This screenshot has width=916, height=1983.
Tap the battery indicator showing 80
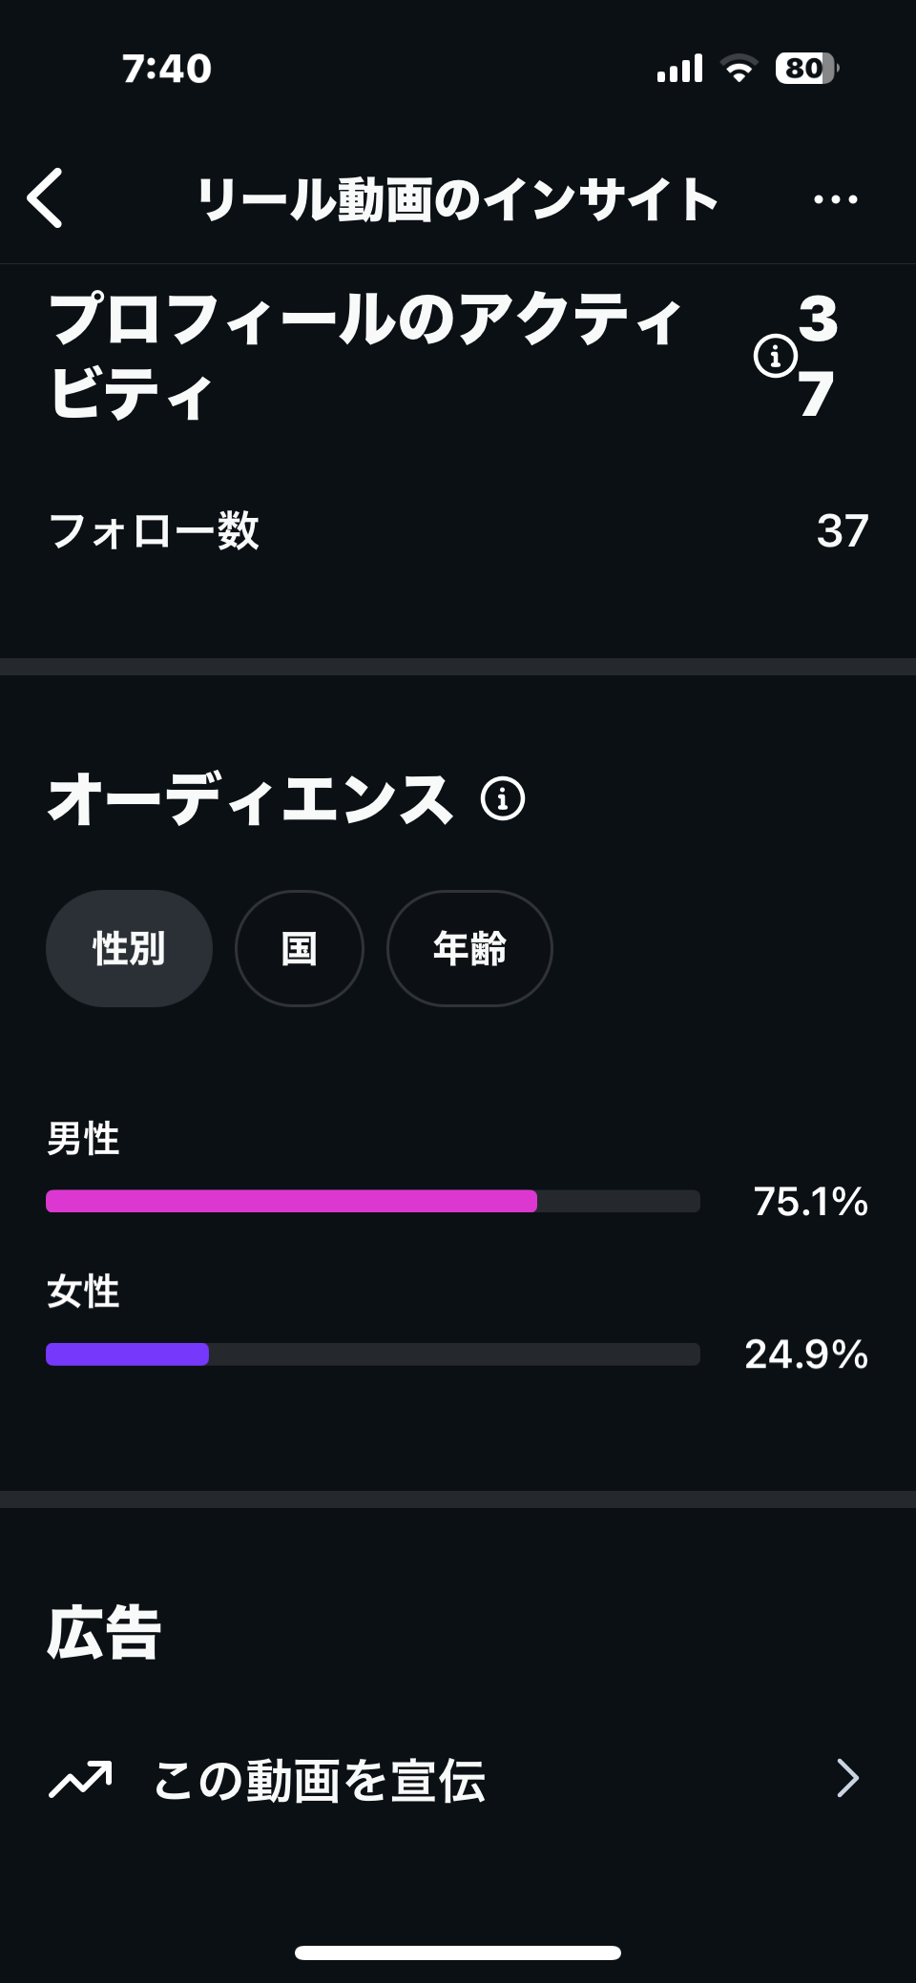(807, 68)
